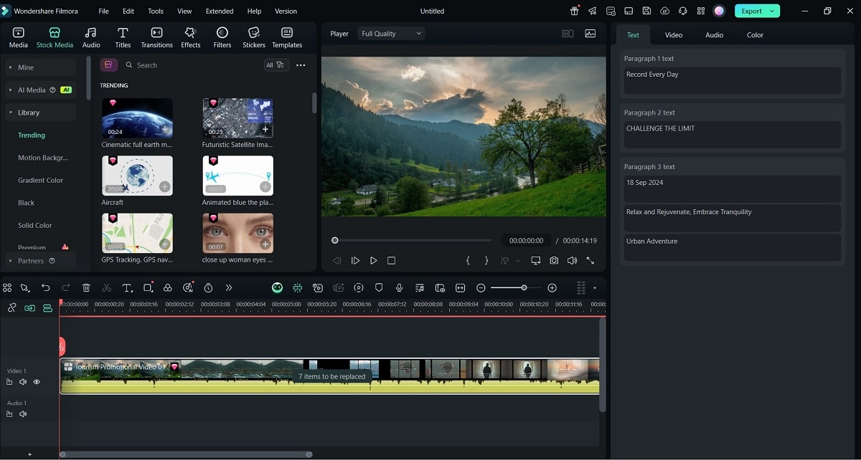Toggle the timeline link chain icon
Image resolution: width=861 pixels, height=460 pixels.
click(11, 307)
